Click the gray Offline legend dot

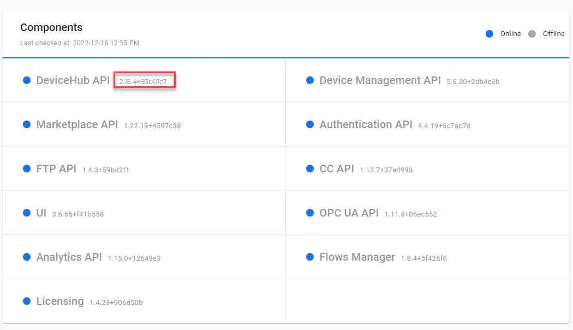coord(532,34)
